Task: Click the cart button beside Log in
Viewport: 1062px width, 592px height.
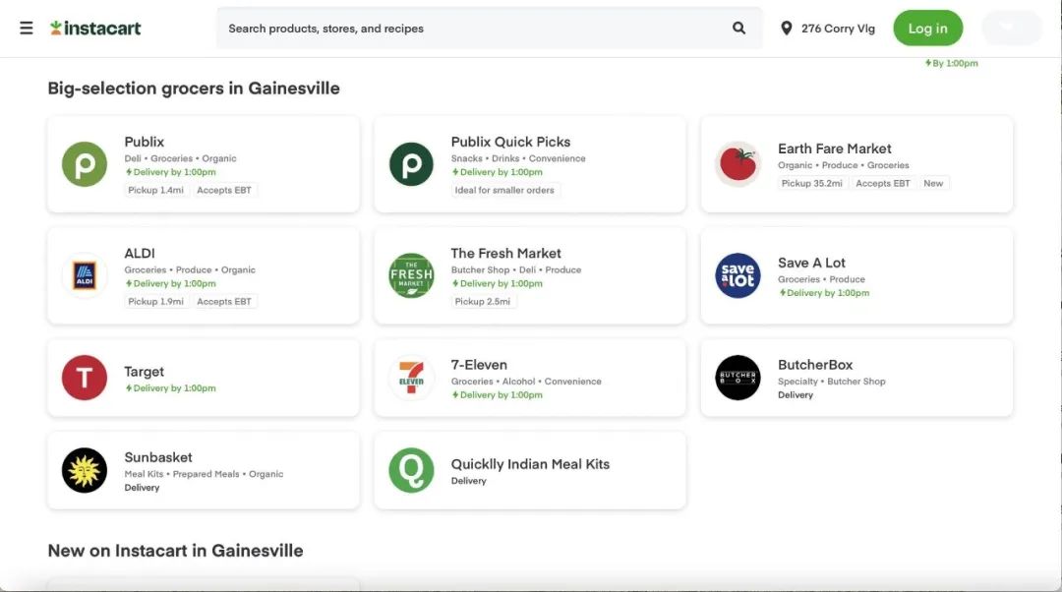Action: (x=1012, y=28)
